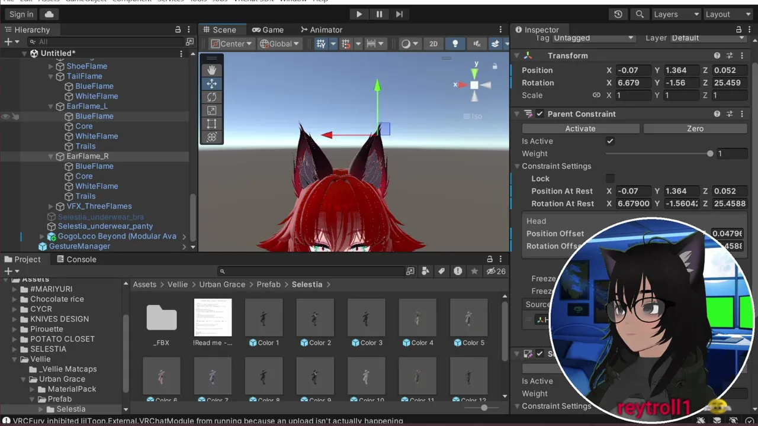The width and height of the screenshot is (758, 426).
Task: Open Transform component help
Action: (x=717, y=56)
